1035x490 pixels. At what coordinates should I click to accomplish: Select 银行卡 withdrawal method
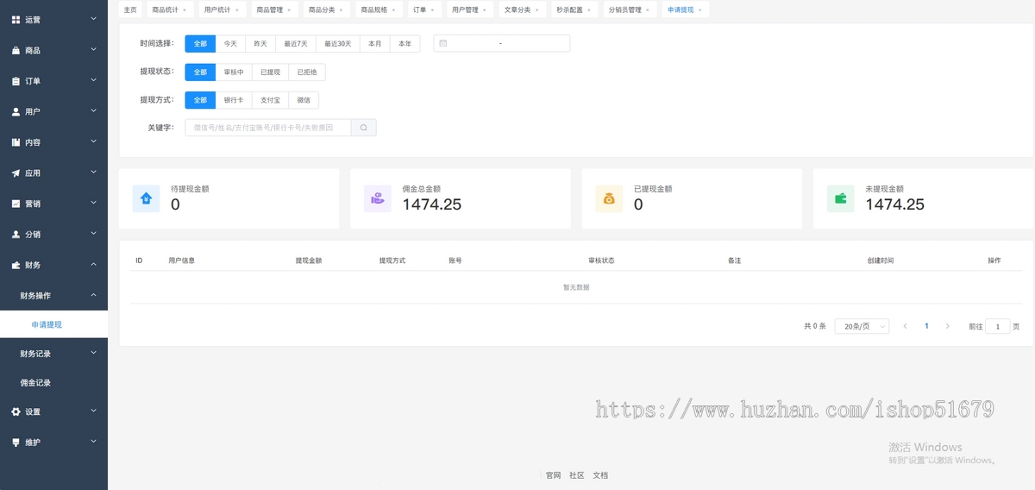point(234,100)
